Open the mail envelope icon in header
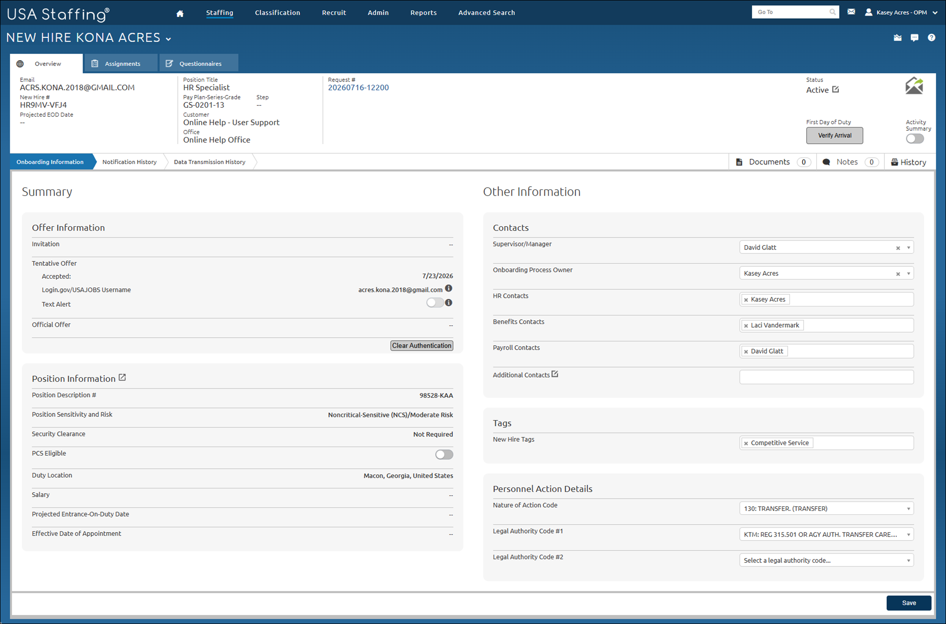Image resolution: width=946 pixels, height=624 pixels. point(851,12)
